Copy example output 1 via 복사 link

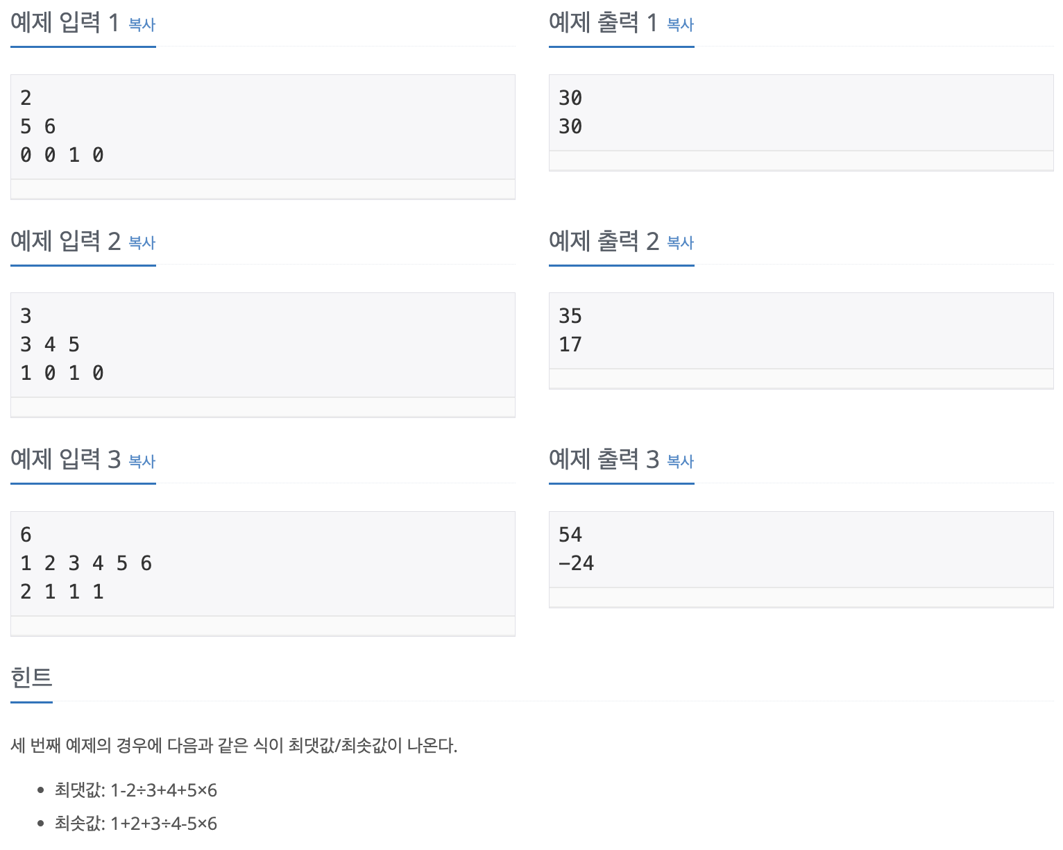[681, 24]
